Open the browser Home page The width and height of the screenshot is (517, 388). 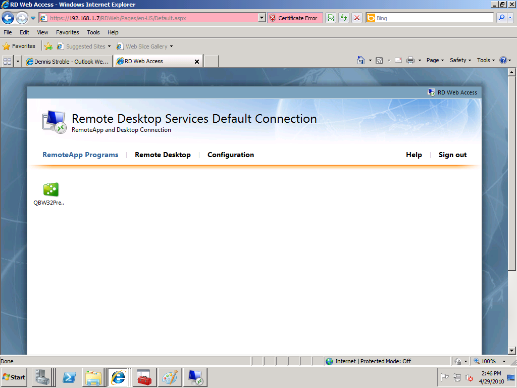(x=361, y=60)
